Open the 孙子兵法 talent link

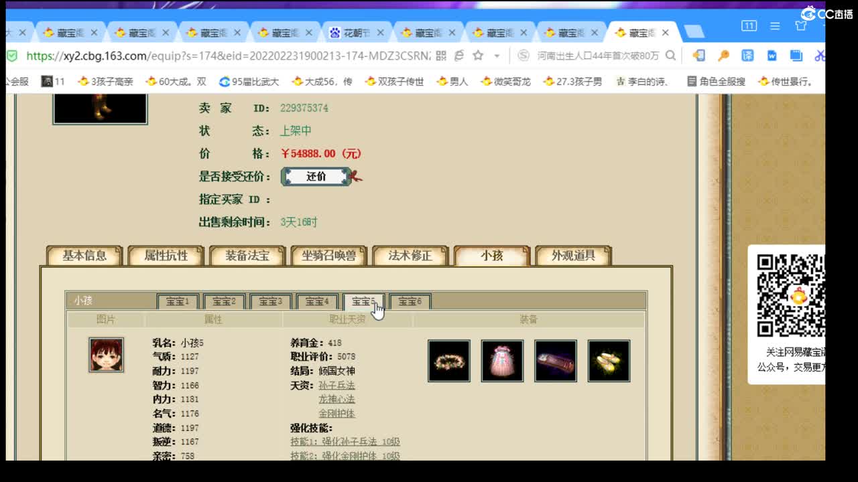(x=336, y=386)
